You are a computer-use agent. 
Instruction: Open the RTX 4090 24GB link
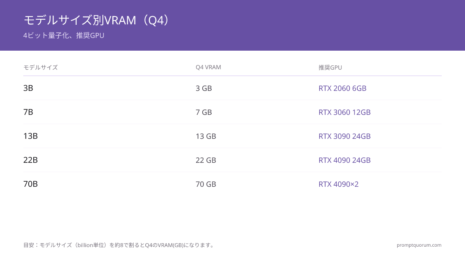click(x=344, y=160)
